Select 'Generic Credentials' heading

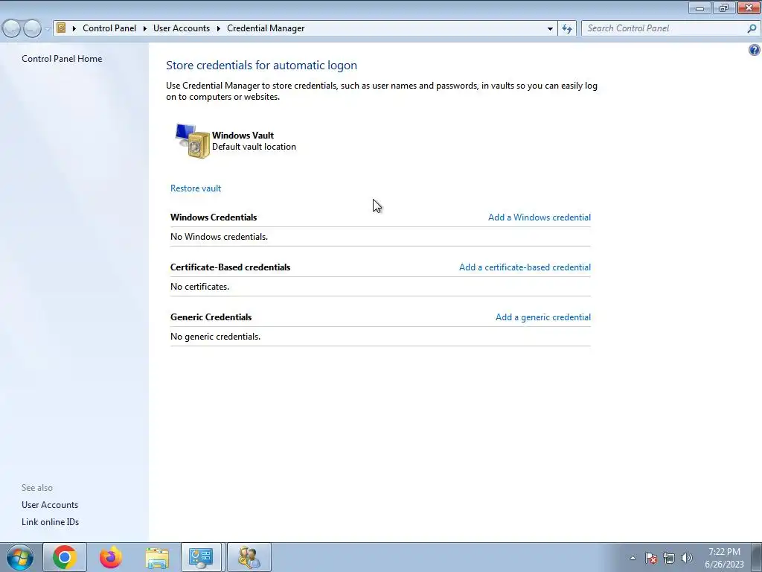pyautogui.click(x=211, y=317)
